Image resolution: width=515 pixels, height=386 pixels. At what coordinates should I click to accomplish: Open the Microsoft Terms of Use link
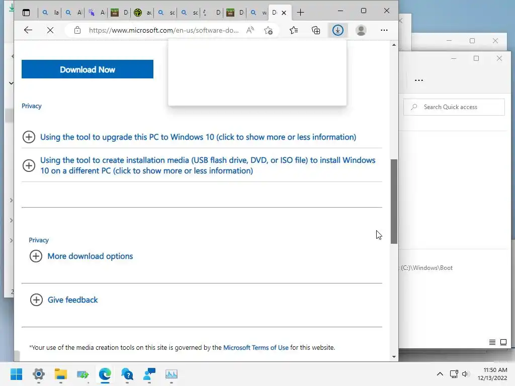tap(256, 348)
